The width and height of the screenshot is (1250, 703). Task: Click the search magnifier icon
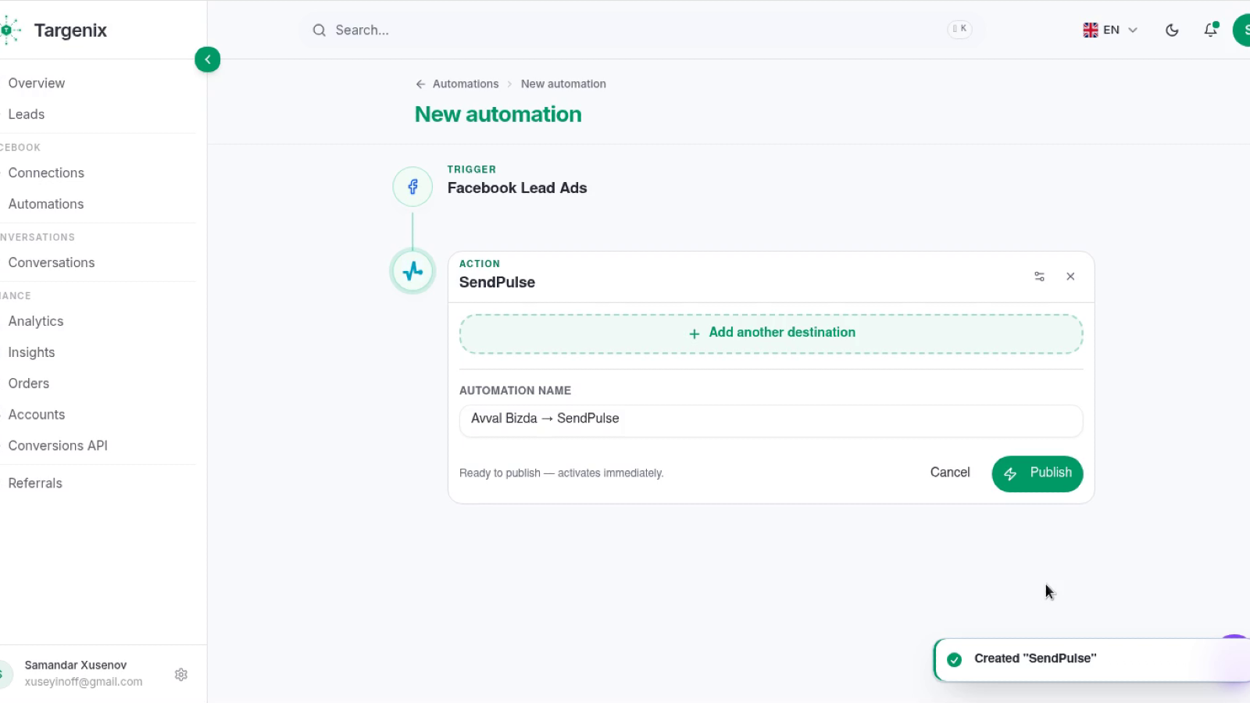click(x=319, y=30)
